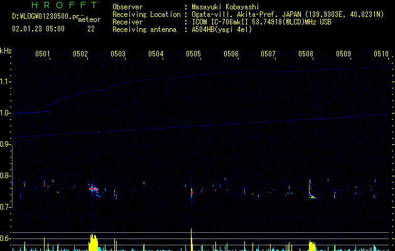Click the L-shaped meteor echo at 0508
The image size is (395, 251).
coord(311,190)
